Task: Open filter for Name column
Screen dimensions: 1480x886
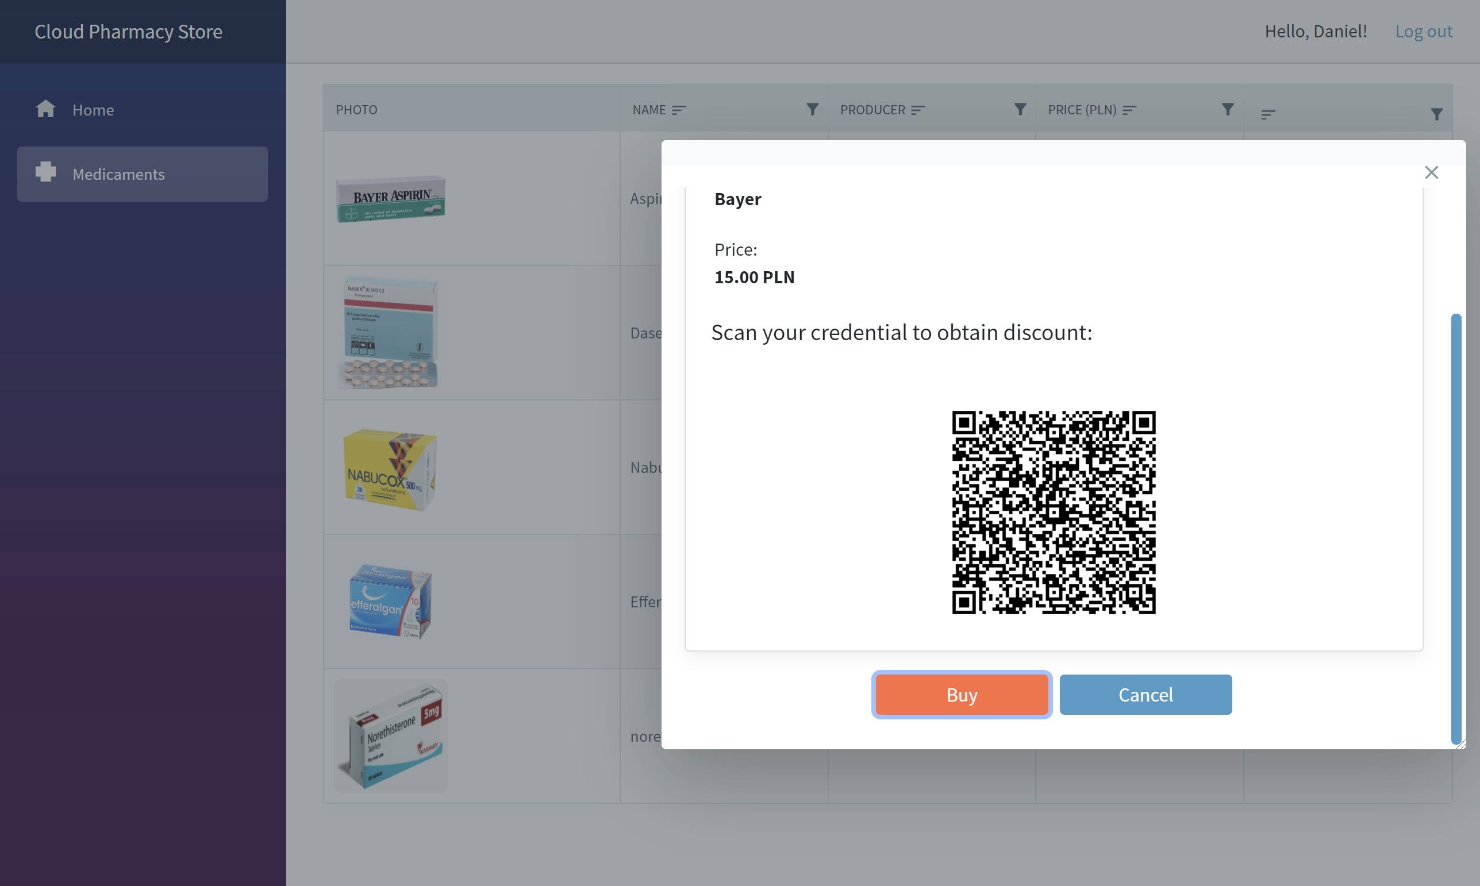Action: [x=812, y=109]
